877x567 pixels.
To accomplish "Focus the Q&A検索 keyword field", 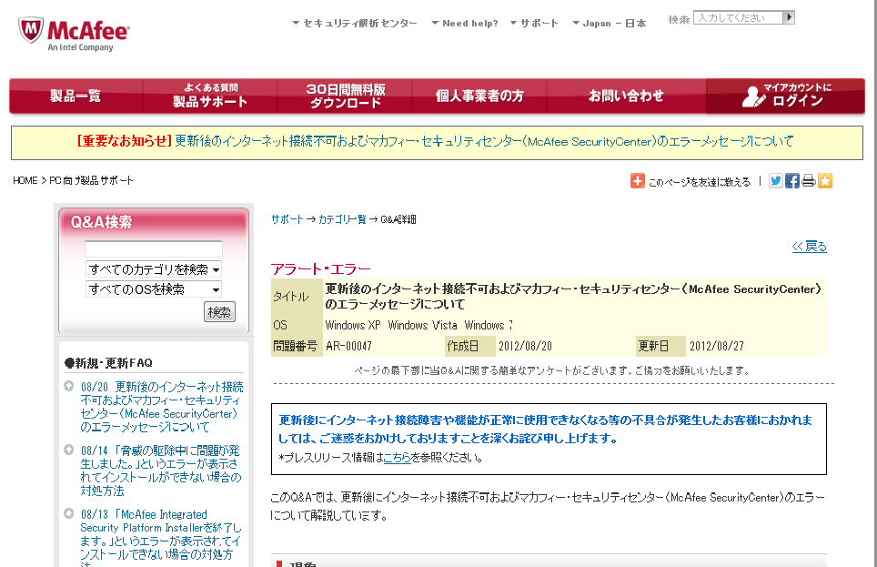I will pos(154,249).
